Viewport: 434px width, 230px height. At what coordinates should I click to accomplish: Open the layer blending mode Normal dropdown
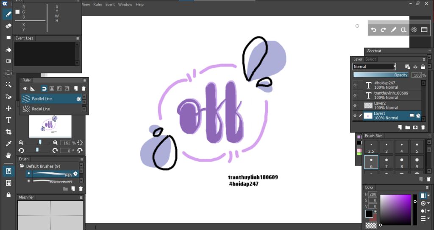pos(374,67)
